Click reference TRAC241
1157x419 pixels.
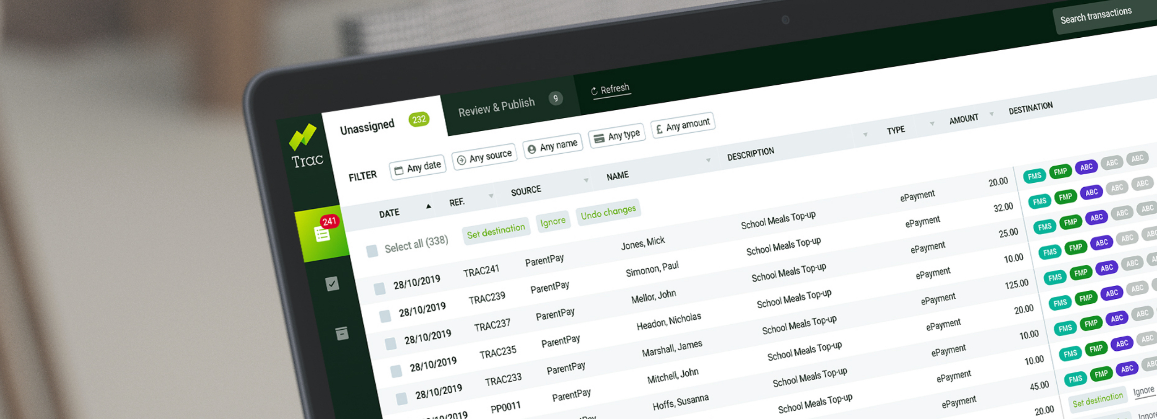pyautogui.click(x=481, y=271)
